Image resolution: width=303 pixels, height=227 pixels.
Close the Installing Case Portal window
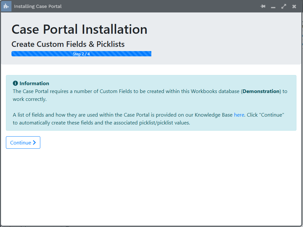pyautogui.click(x=294, y=7)
